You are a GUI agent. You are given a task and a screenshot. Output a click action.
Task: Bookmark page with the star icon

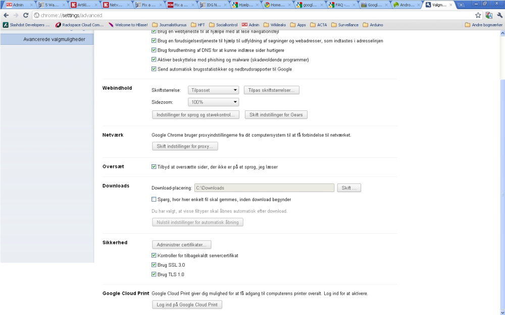point(478,15)
